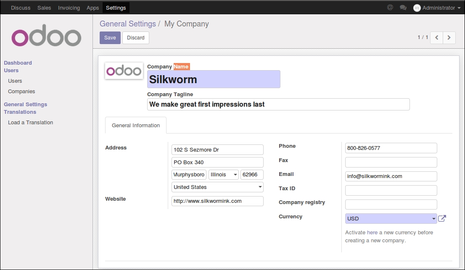Discard the changes

coord(136,38)
